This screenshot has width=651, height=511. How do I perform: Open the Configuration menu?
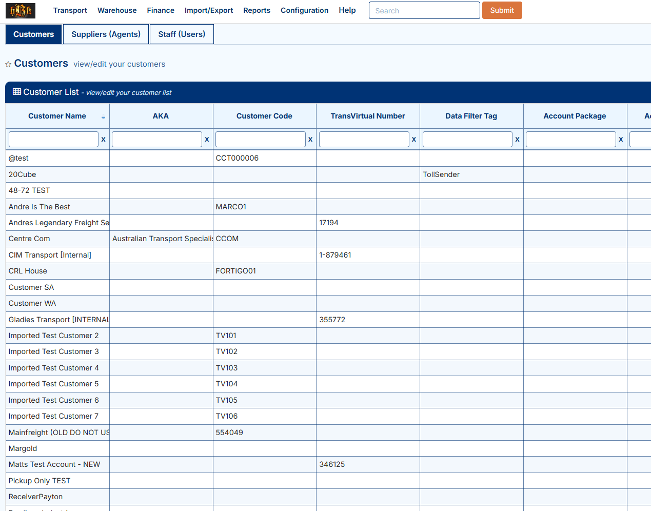pyautogui.click(x=304, y=10)
